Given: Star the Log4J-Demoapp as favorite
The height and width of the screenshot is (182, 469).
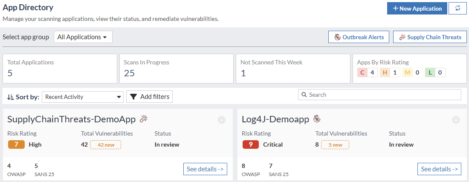Looking at the screenshot, I should click(456, 120).
